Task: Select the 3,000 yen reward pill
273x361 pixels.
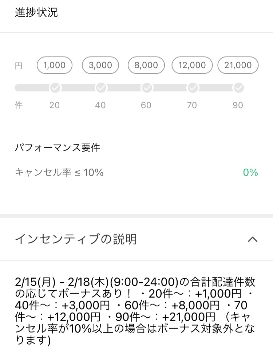Action: point(100,65)
